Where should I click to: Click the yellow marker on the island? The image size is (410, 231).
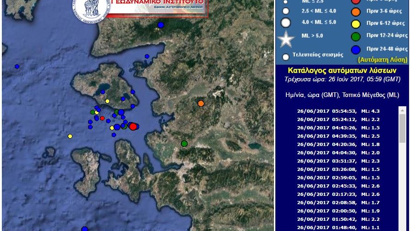[x=107, y=101]
